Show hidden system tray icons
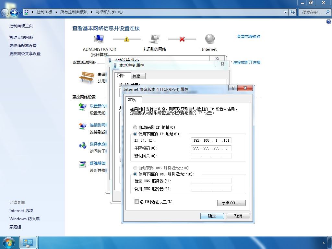332x249 pixels. coord(324,243)
